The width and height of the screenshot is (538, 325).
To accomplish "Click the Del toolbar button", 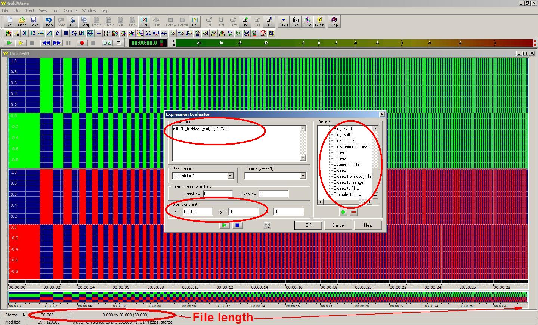I will (x=144, y=22).
